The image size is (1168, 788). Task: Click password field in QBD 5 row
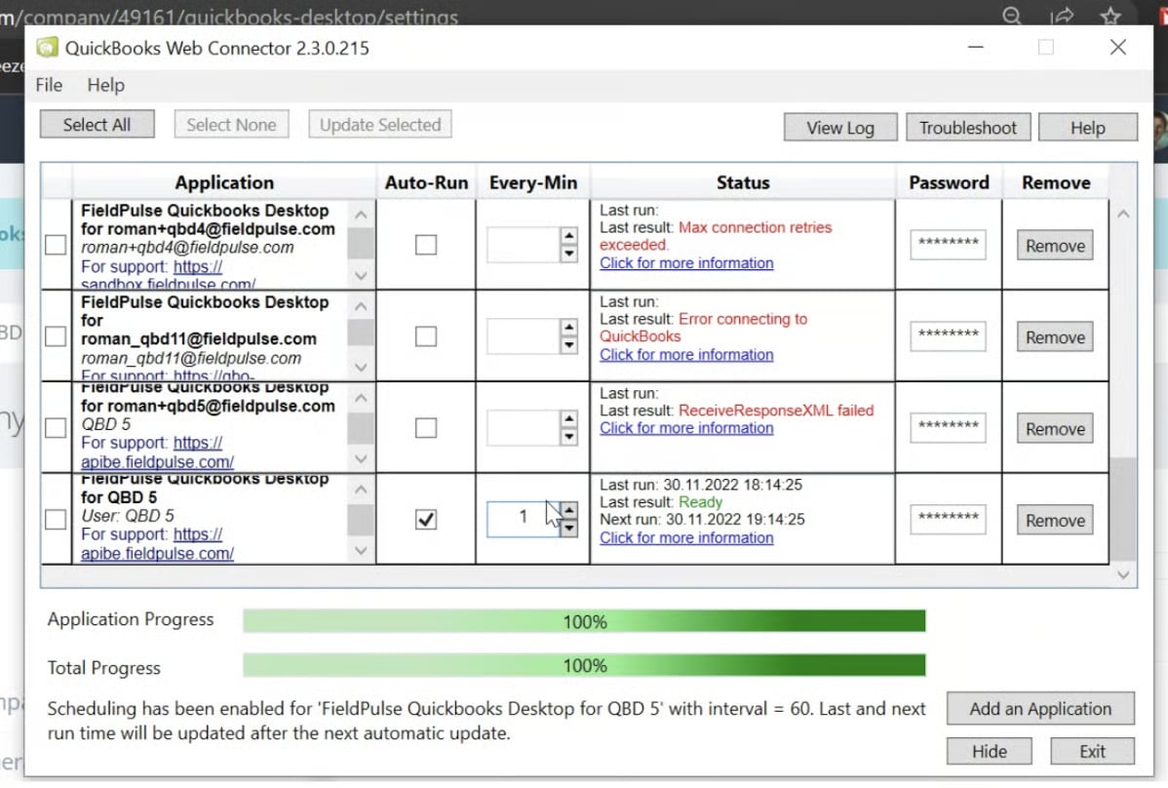pos(948,519)
